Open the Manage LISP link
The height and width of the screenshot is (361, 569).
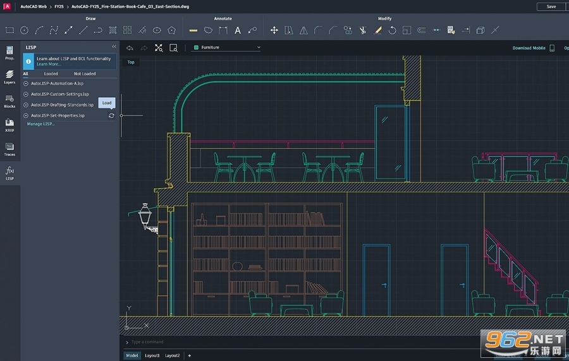tap(40, 124)
